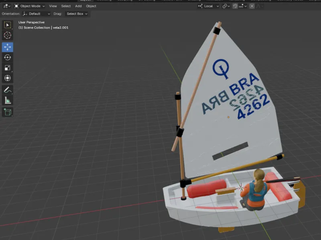
Task: Open the Object Mode dropdown
Action: click(29, 6)
